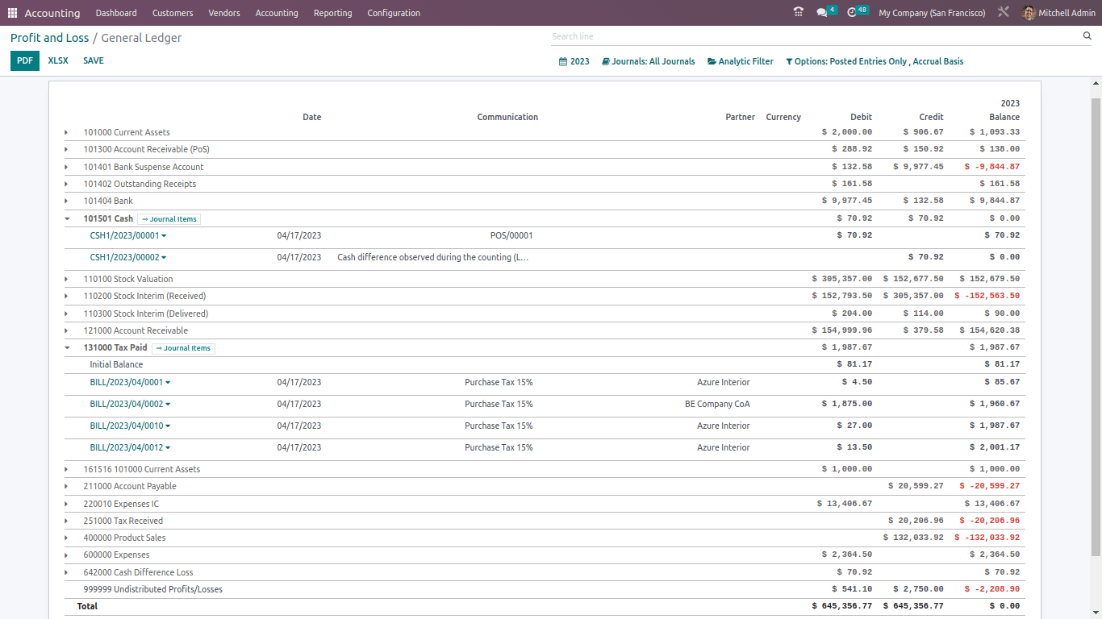Click the BE Company CoA partner cell

click(x=717, y=404)
